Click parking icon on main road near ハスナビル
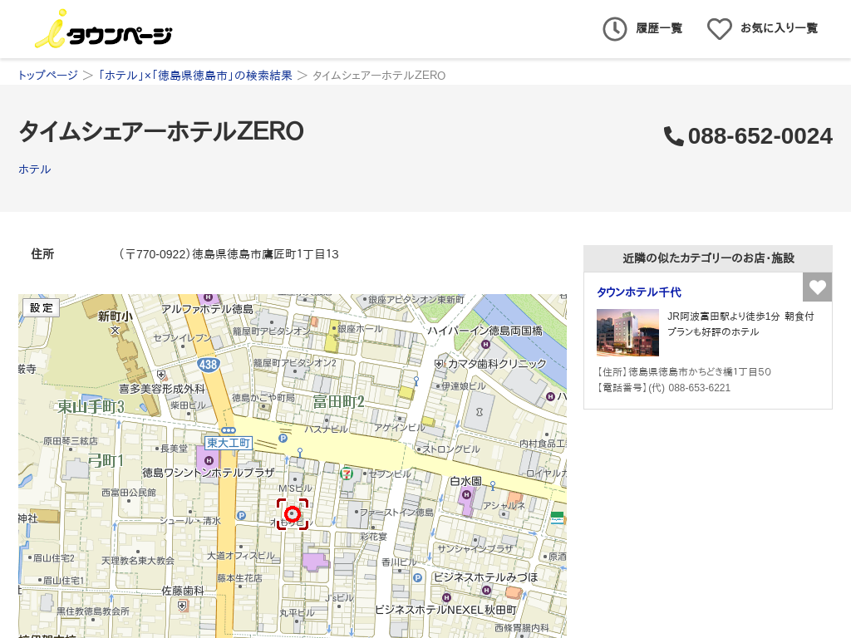 283,439
